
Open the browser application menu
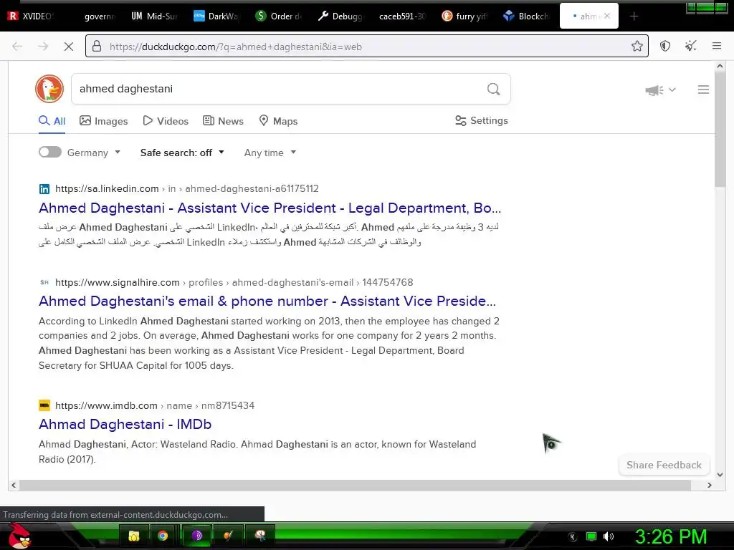717,46
